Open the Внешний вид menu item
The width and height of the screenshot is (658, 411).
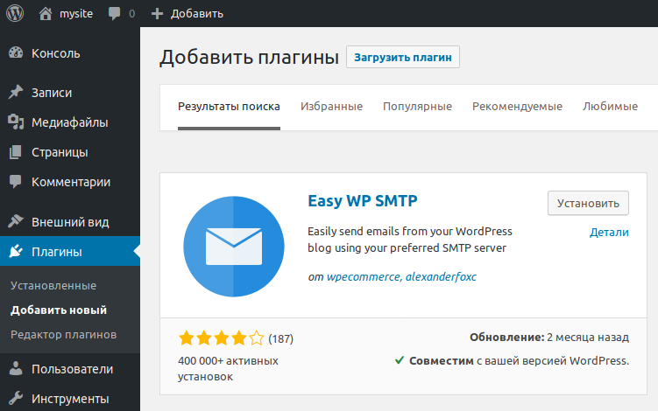pos(70,221)
